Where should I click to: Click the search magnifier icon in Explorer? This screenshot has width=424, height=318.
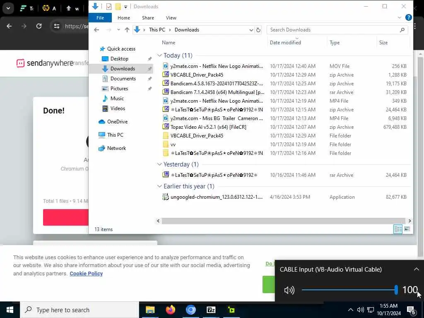(402, 30)
